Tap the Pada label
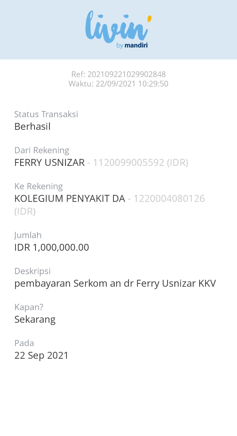Screen dimensions: 237x436 (x=24, y=343)
